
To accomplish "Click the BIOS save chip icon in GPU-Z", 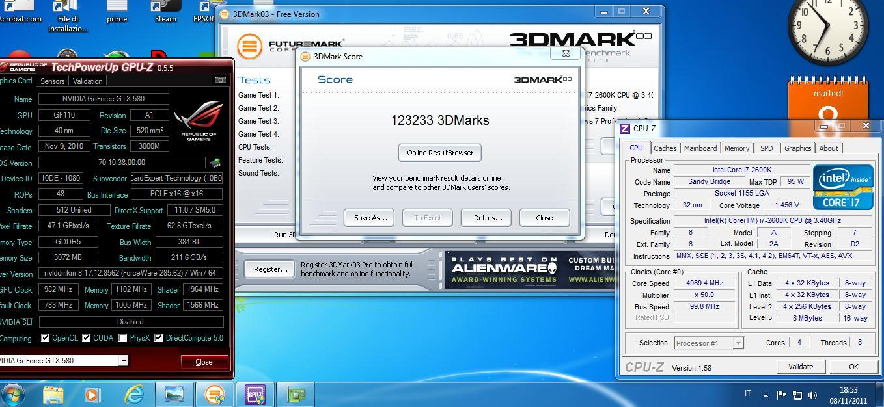I will pyautogui.click(x=215, y=163).
